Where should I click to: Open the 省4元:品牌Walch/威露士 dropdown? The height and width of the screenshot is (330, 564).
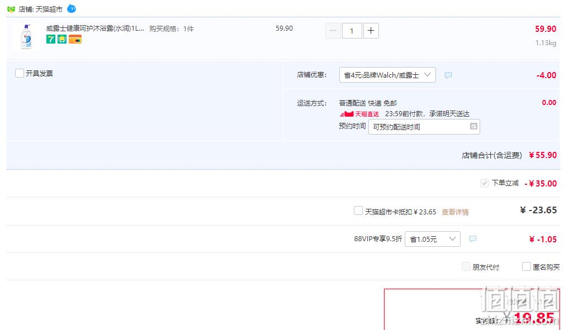387,75
